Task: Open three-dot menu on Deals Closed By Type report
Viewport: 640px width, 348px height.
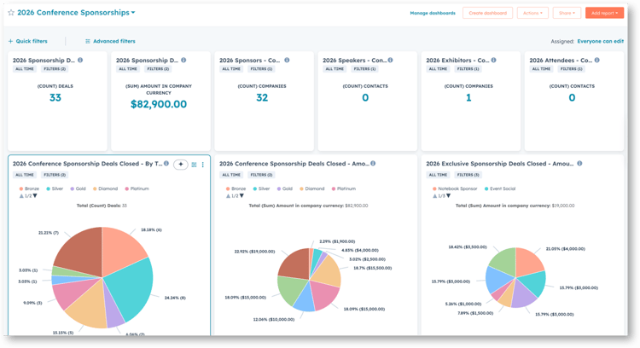Action: (x=203, y=165)
